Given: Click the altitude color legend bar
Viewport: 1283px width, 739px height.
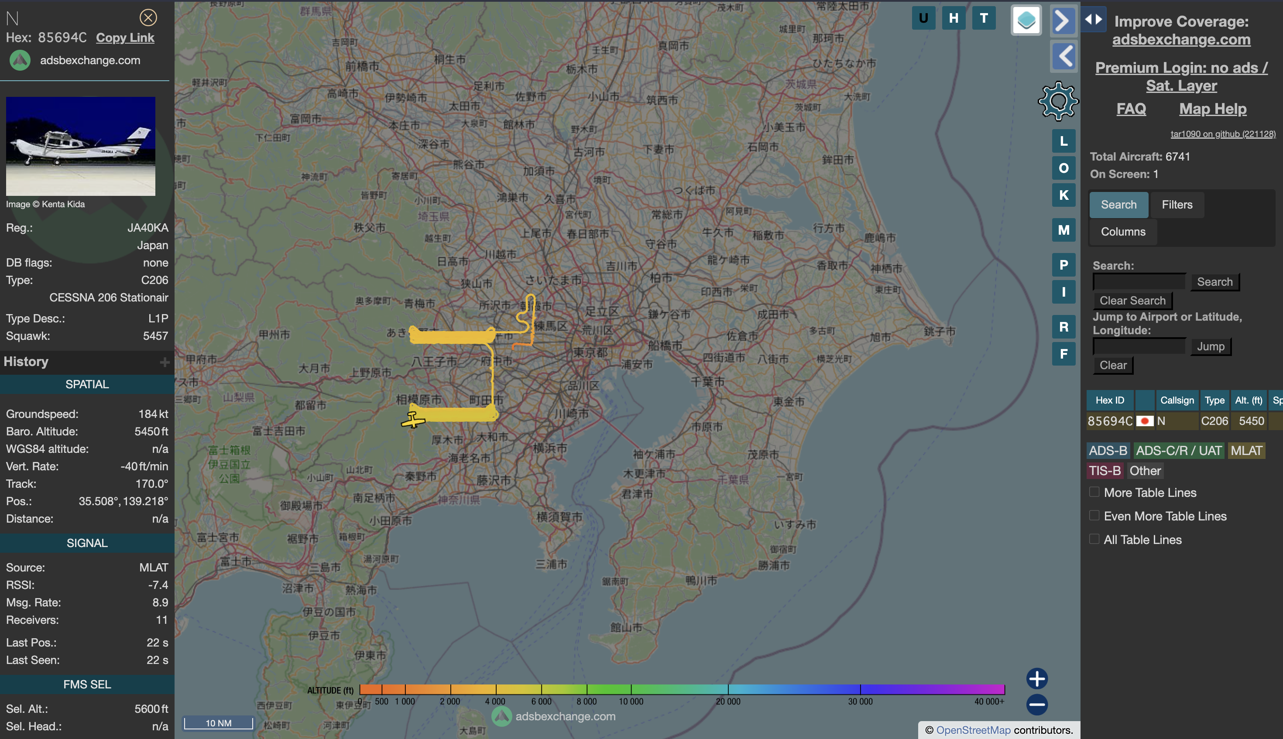Looking at the screenshot, I should click(682, 689).
